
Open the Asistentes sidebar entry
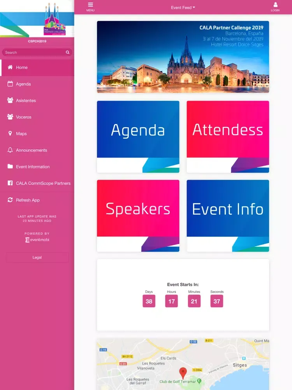pyautogui.click(x=37, y=101)
